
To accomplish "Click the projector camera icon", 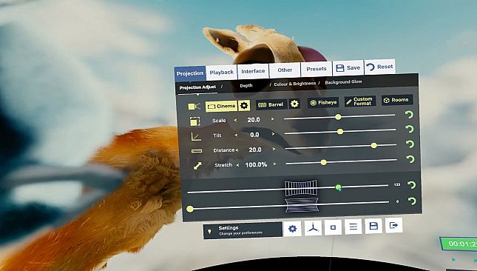I will point(194,107).
